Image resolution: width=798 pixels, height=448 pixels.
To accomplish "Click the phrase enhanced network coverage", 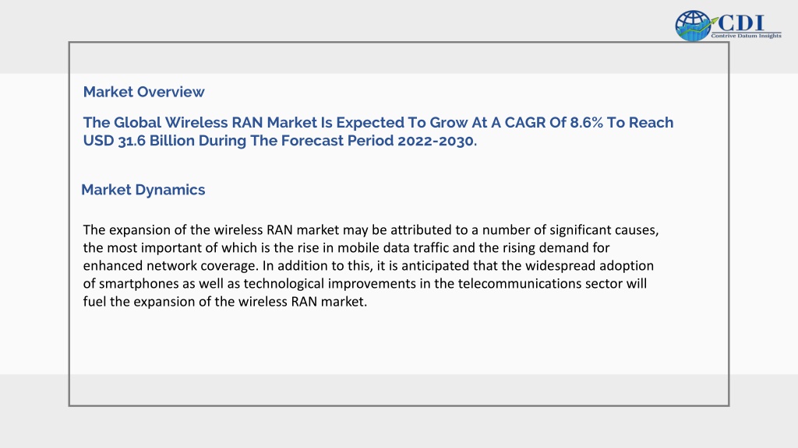I will click(x=171, y=266).
